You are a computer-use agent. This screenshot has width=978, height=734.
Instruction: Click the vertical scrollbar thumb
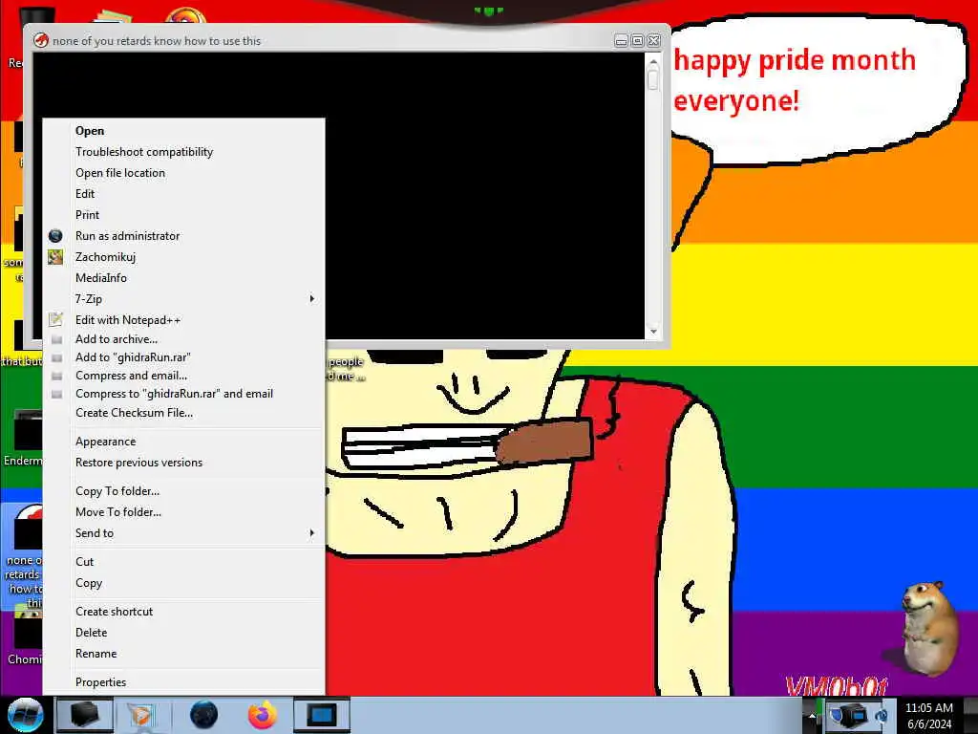653,80
